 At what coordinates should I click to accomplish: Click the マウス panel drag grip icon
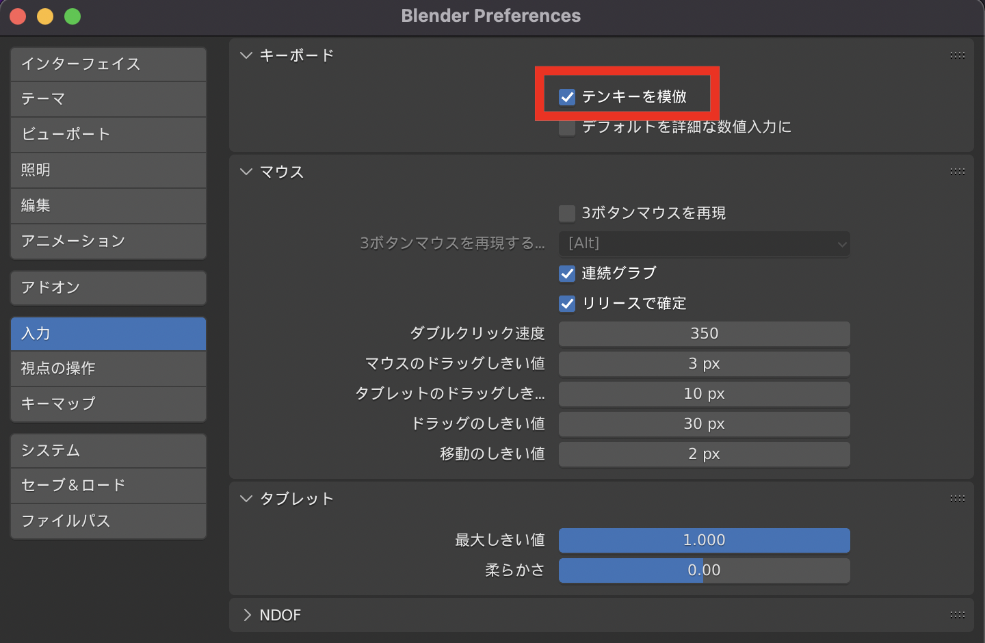point(958,172)
